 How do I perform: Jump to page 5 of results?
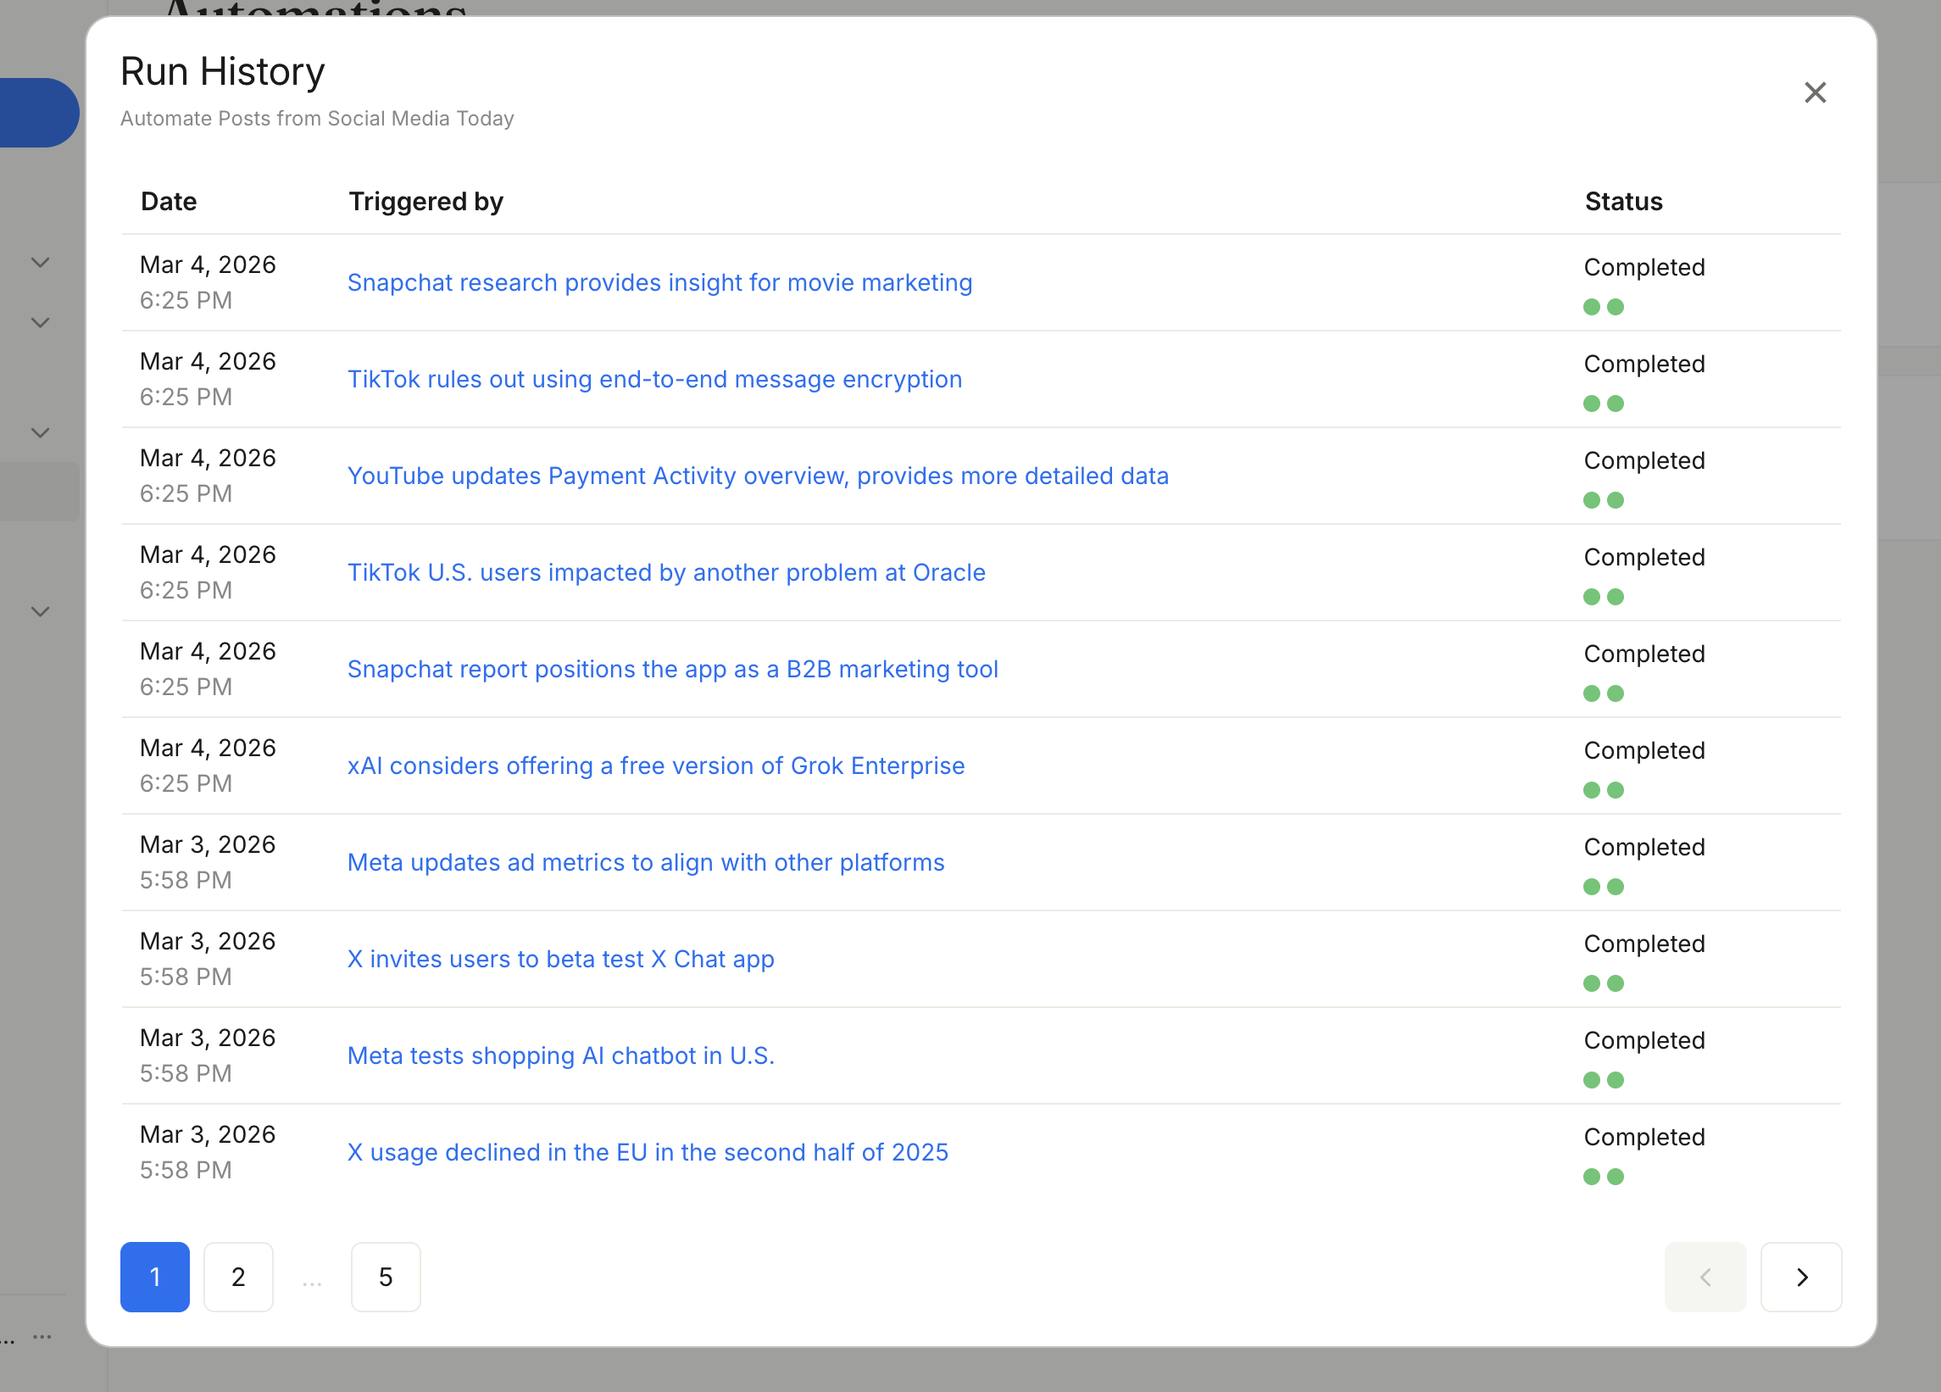coord(385,1278)
